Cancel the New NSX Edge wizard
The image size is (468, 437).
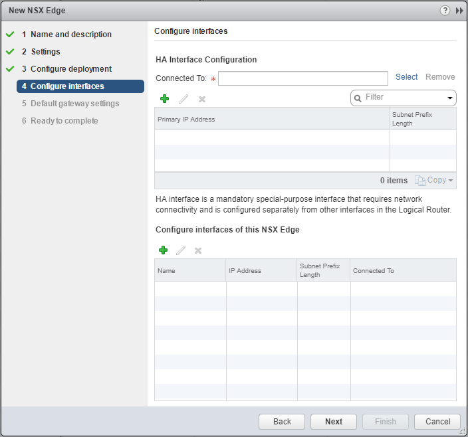coord(437,422)
